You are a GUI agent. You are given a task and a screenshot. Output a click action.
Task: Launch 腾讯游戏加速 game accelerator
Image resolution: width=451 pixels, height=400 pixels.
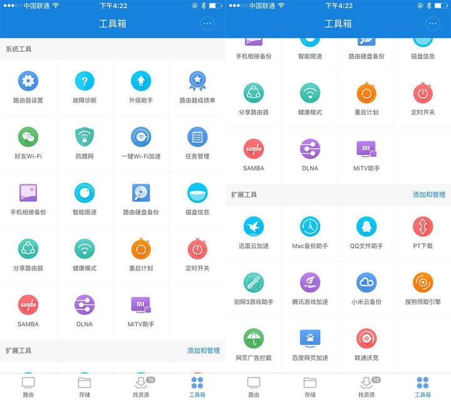pos(310,283)
